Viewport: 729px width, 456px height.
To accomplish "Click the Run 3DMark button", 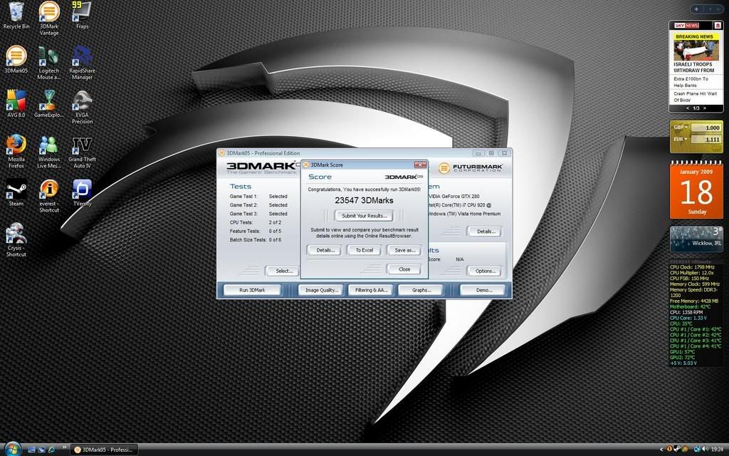I will click(252, 290).
